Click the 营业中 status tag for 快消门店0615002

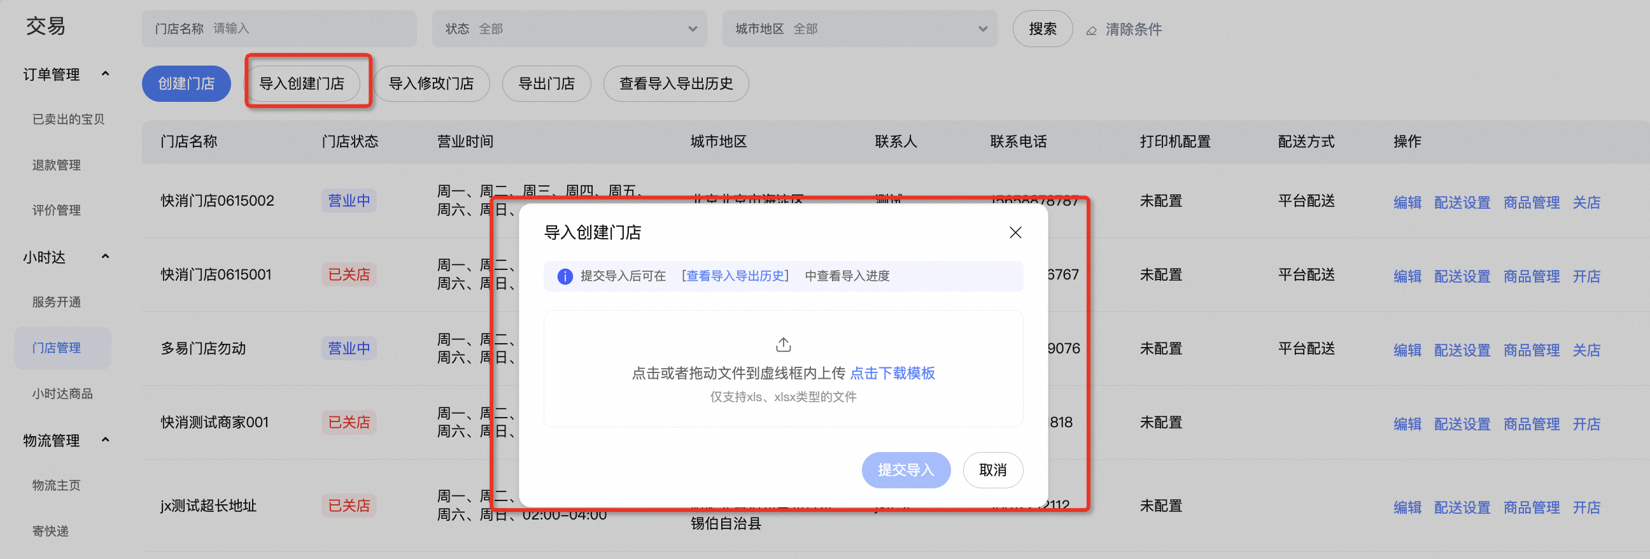click(349, 201)
